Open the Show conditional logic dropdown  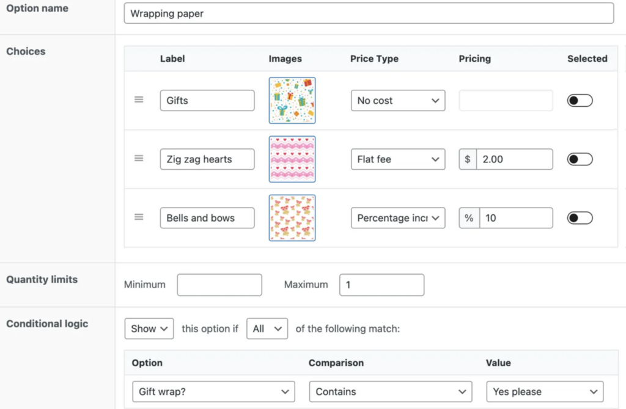pyautogui.click(x=149, y=328)
